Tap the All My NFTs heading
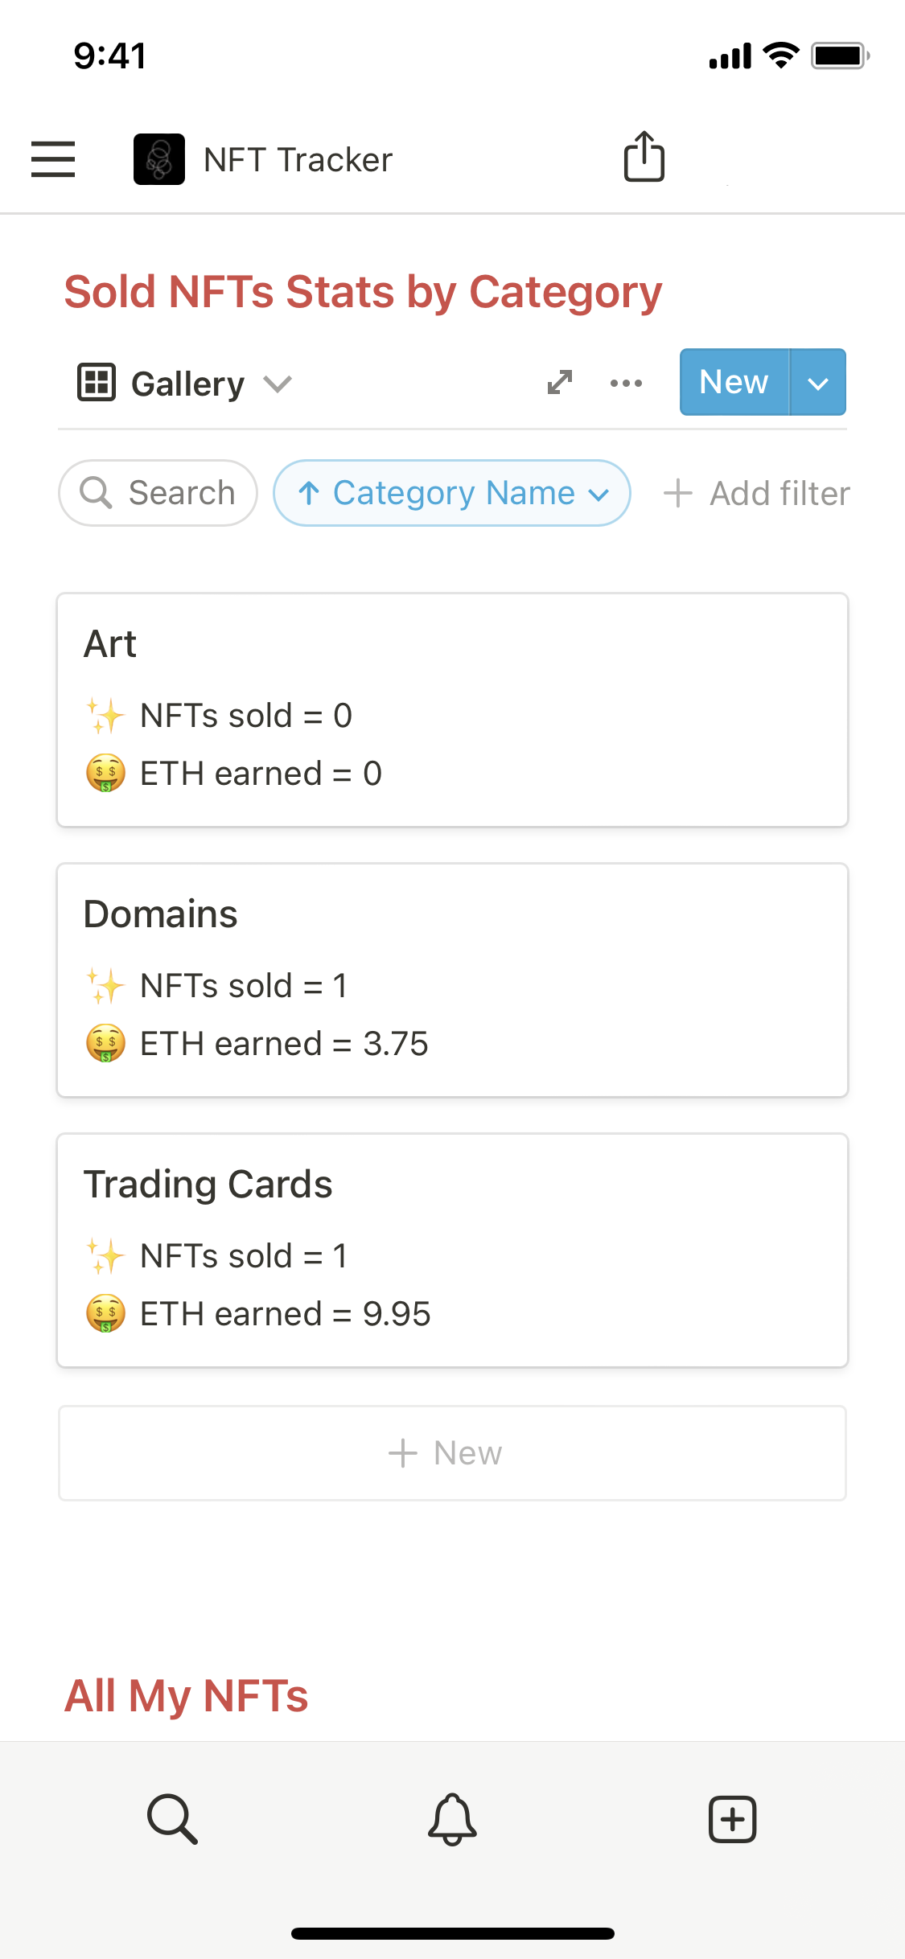Screen dimensions: 905x1959 pos(187,1696)
